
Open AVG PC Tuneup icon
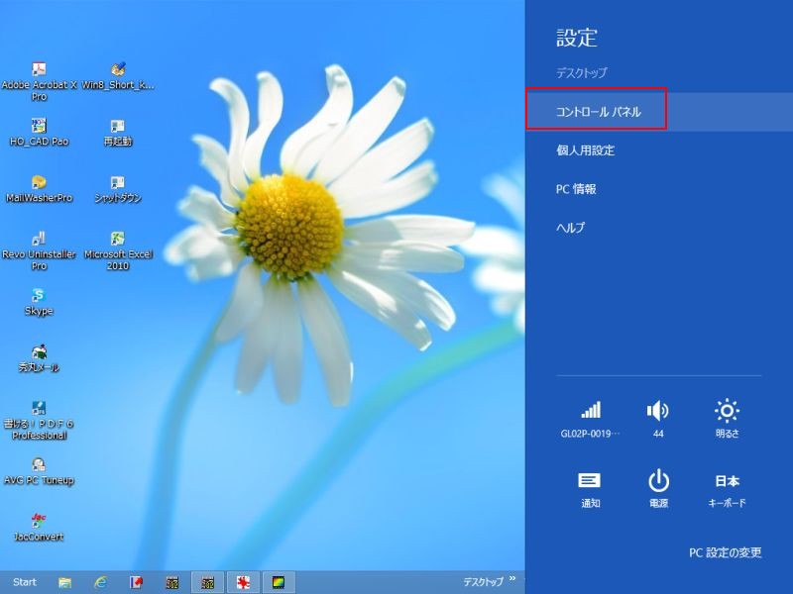[x=39, y=464]
